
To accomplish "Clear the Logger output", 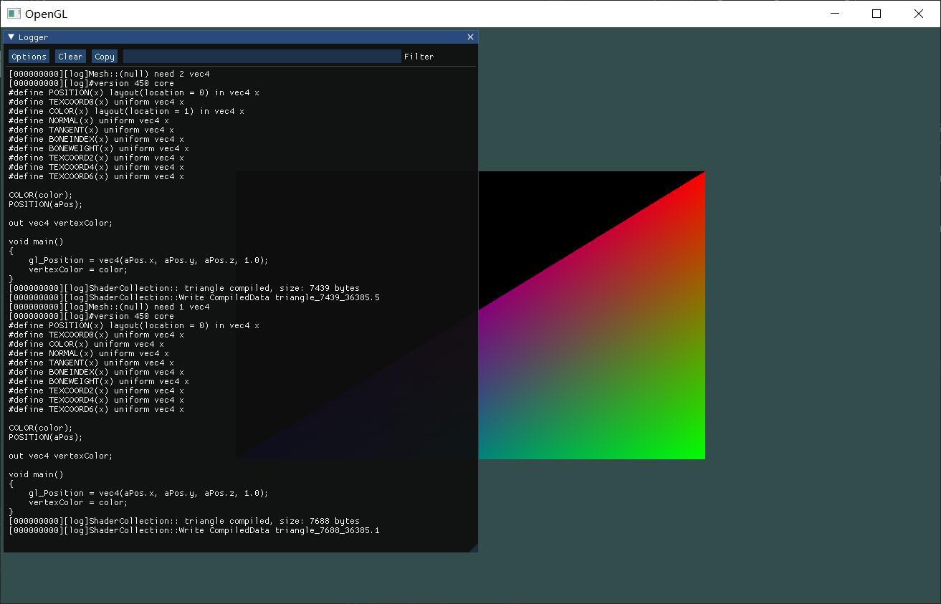I will (x=70, y=57).
